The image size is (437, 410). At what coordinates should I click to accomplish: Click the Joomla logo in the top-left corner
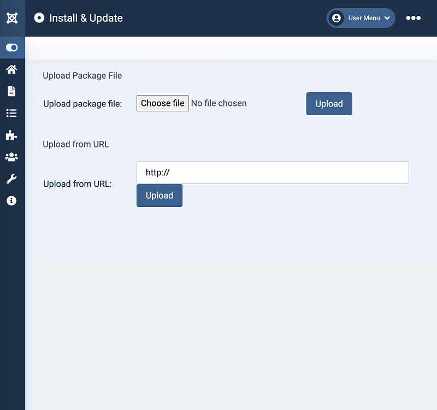(12, 18)
